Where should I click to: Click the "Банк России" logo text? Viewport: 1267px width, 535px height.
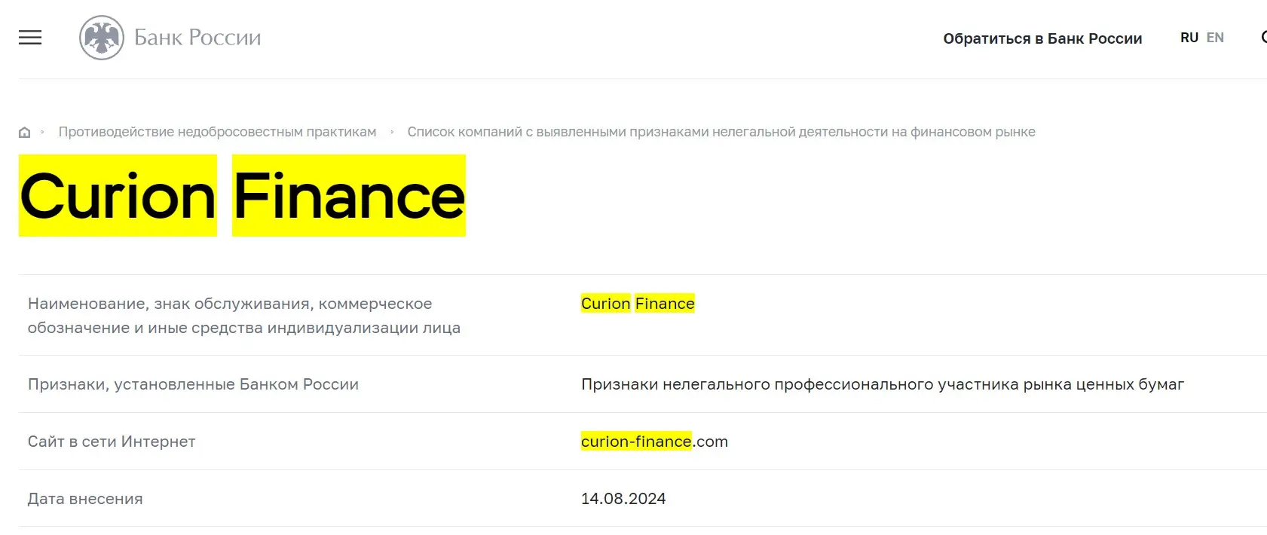(197, 37)
